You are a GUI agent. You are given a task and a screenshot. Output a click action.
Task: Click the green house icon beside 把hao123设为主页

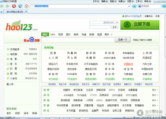coord(123,16)
